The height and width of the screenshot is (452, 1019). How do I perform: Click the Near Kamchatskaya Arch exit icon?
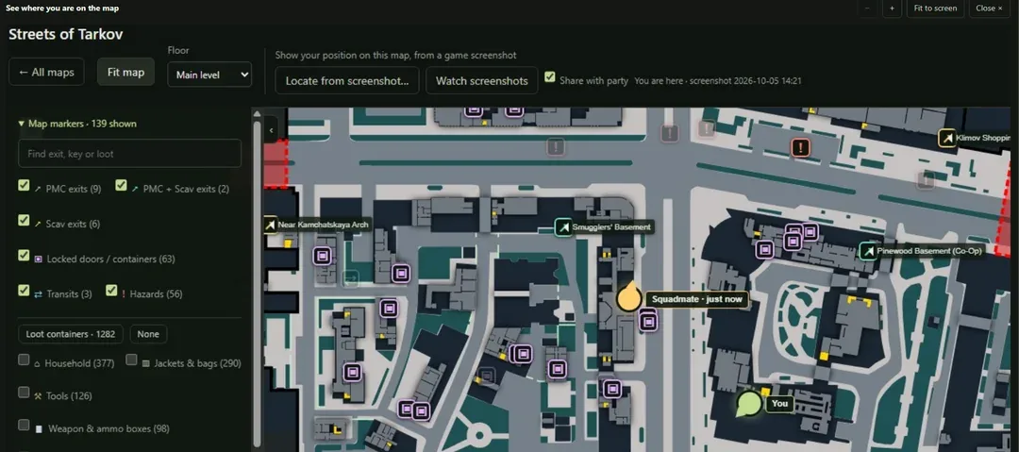271,225
